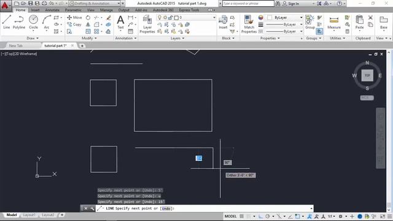Toggle annotation visibility icon in status bar

click(309, 216)
